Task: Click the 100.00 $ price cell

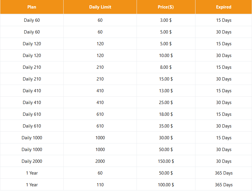Action: 166,185
